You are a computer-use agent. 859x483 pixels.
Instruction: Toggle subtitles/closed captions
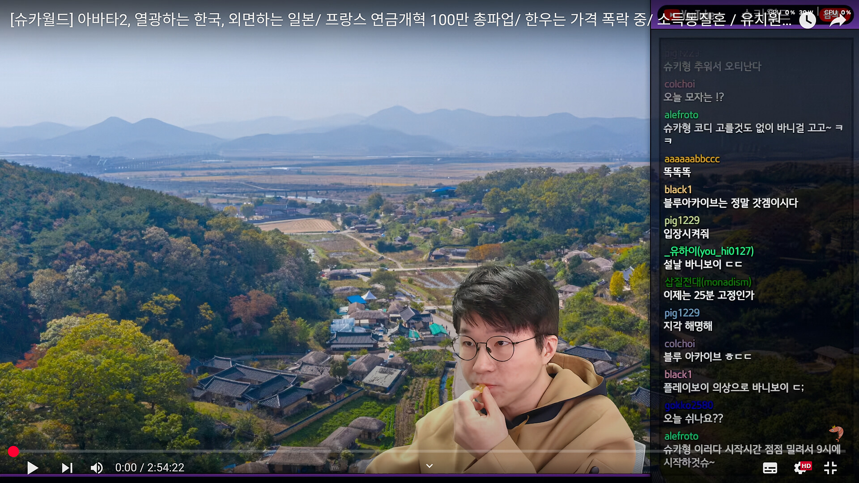click(x=770, y=468)
